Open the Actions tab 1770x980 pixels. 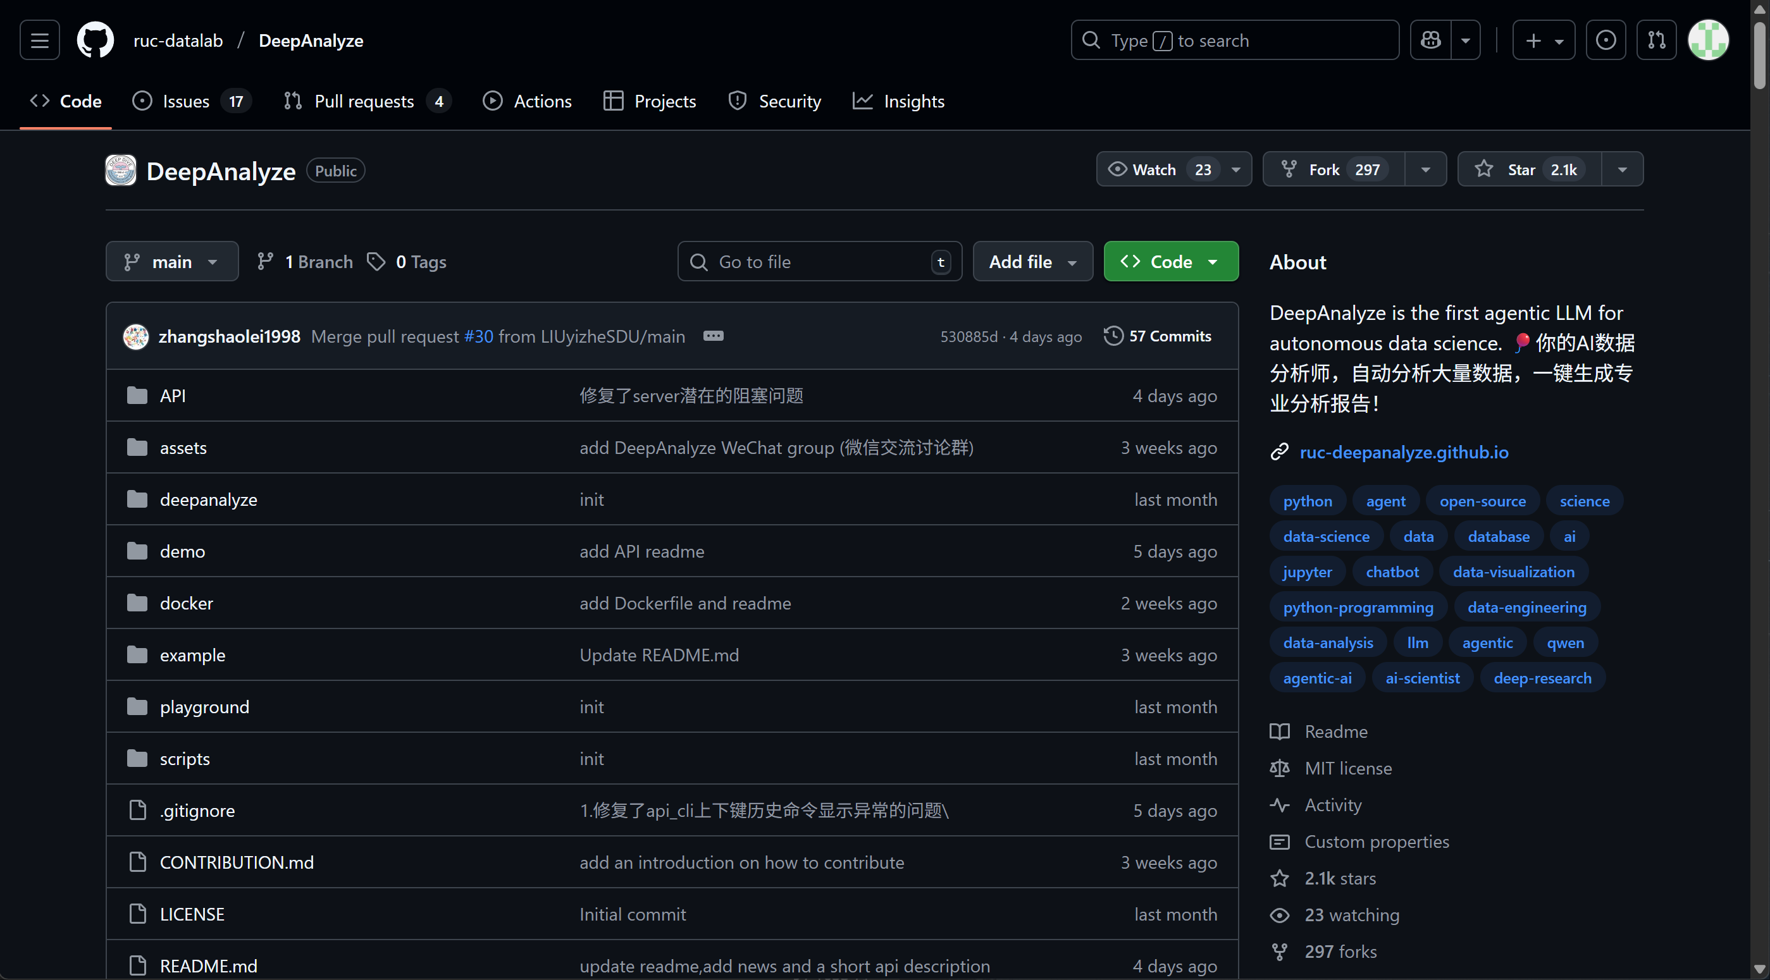pyautogui.click(x=527, y=101)
